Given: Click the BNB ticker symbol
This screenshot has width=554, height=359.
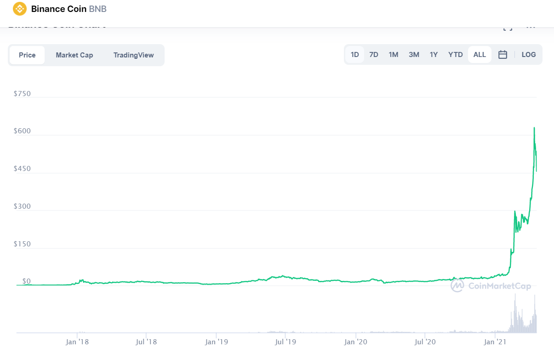Looking at the screenshot, I should tap(97, 9).
